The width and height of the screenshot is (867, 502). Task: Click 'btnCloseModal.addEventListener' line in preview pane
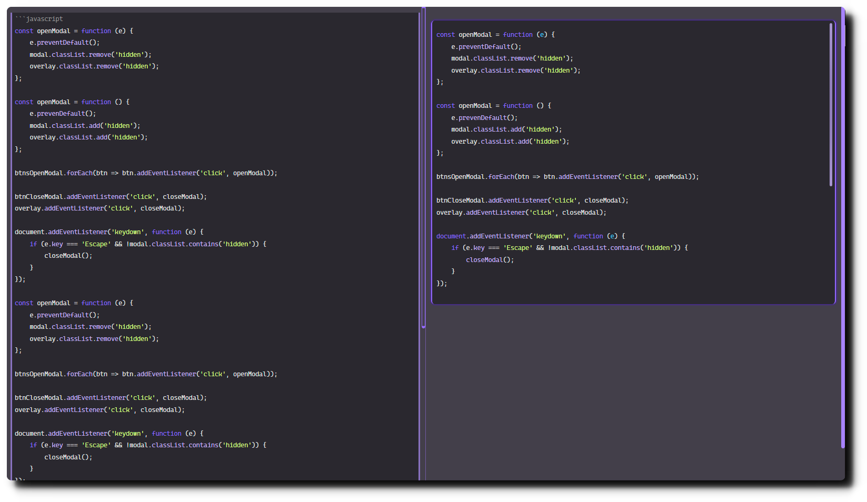tap(532, 200)
